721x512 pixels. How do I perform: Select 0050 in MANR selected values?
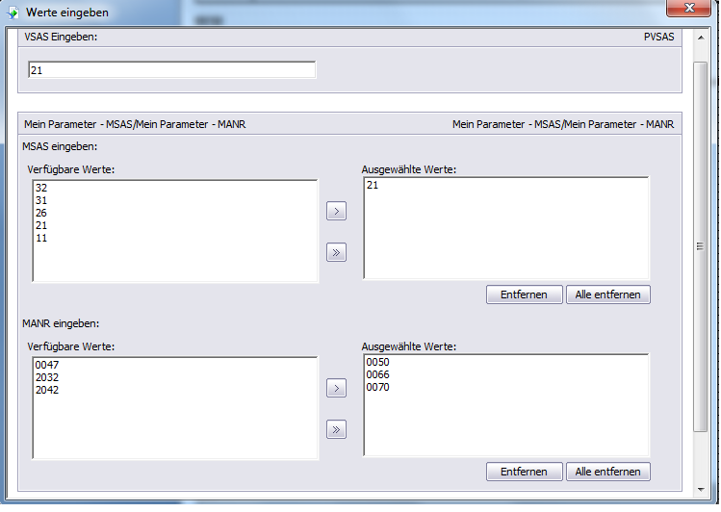pos(378,362)
